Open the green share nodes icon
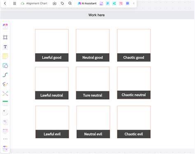The width and height of the screenshot is (195, 154). tap(114, 3)
